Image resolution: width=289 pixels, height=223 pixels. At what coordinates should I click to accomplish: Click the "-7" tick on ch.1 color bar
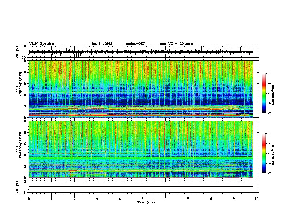coord(269,113)
